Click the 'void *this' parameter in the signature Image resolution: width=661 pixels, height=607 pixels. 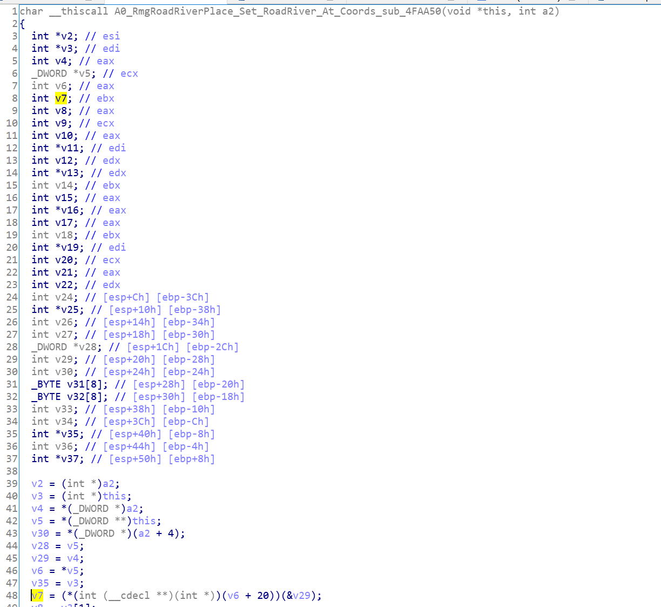coord(477,11)
